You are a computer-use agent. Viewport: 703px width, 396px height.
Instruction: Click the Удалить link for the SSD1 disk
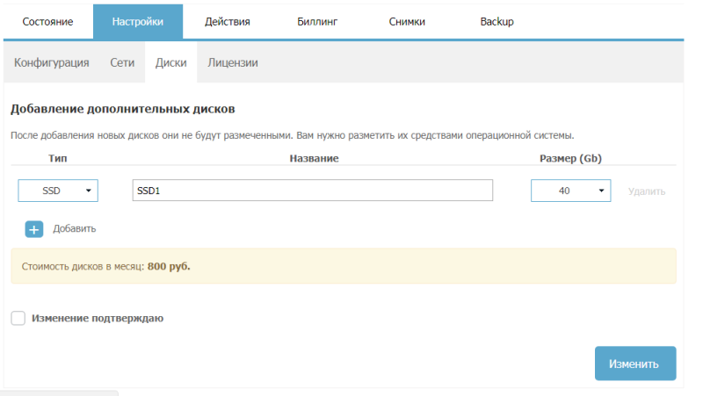[x=647, y=191]
